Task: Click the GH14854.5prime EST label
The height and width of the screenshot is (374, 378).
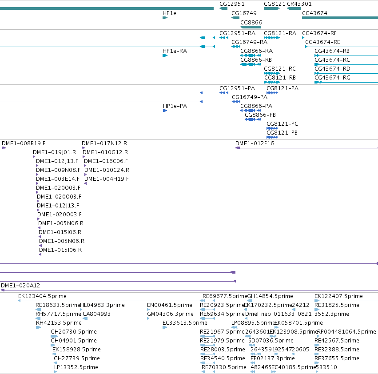Action: tap(270, 296)
